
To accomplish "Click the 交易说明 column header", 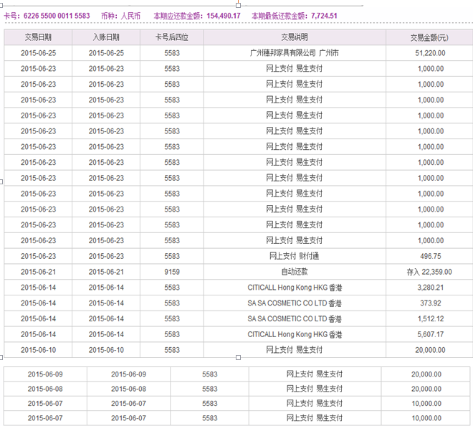I will pos(294,37).
